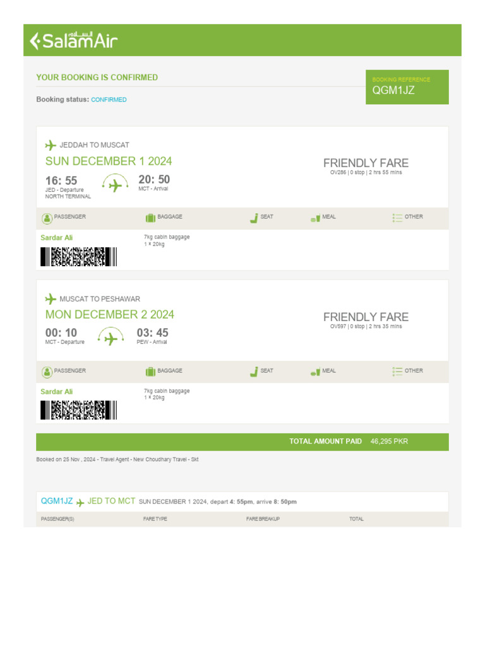
Task: Click the SalamAir logo in header
Action: tap(73, 41)
